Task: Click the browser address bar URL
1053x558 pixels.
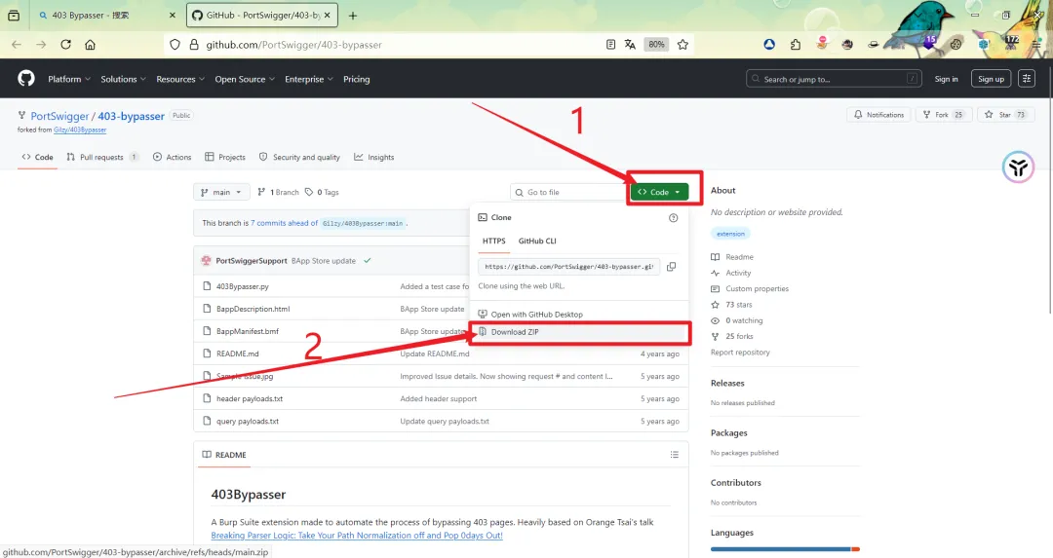Action: 293,44
